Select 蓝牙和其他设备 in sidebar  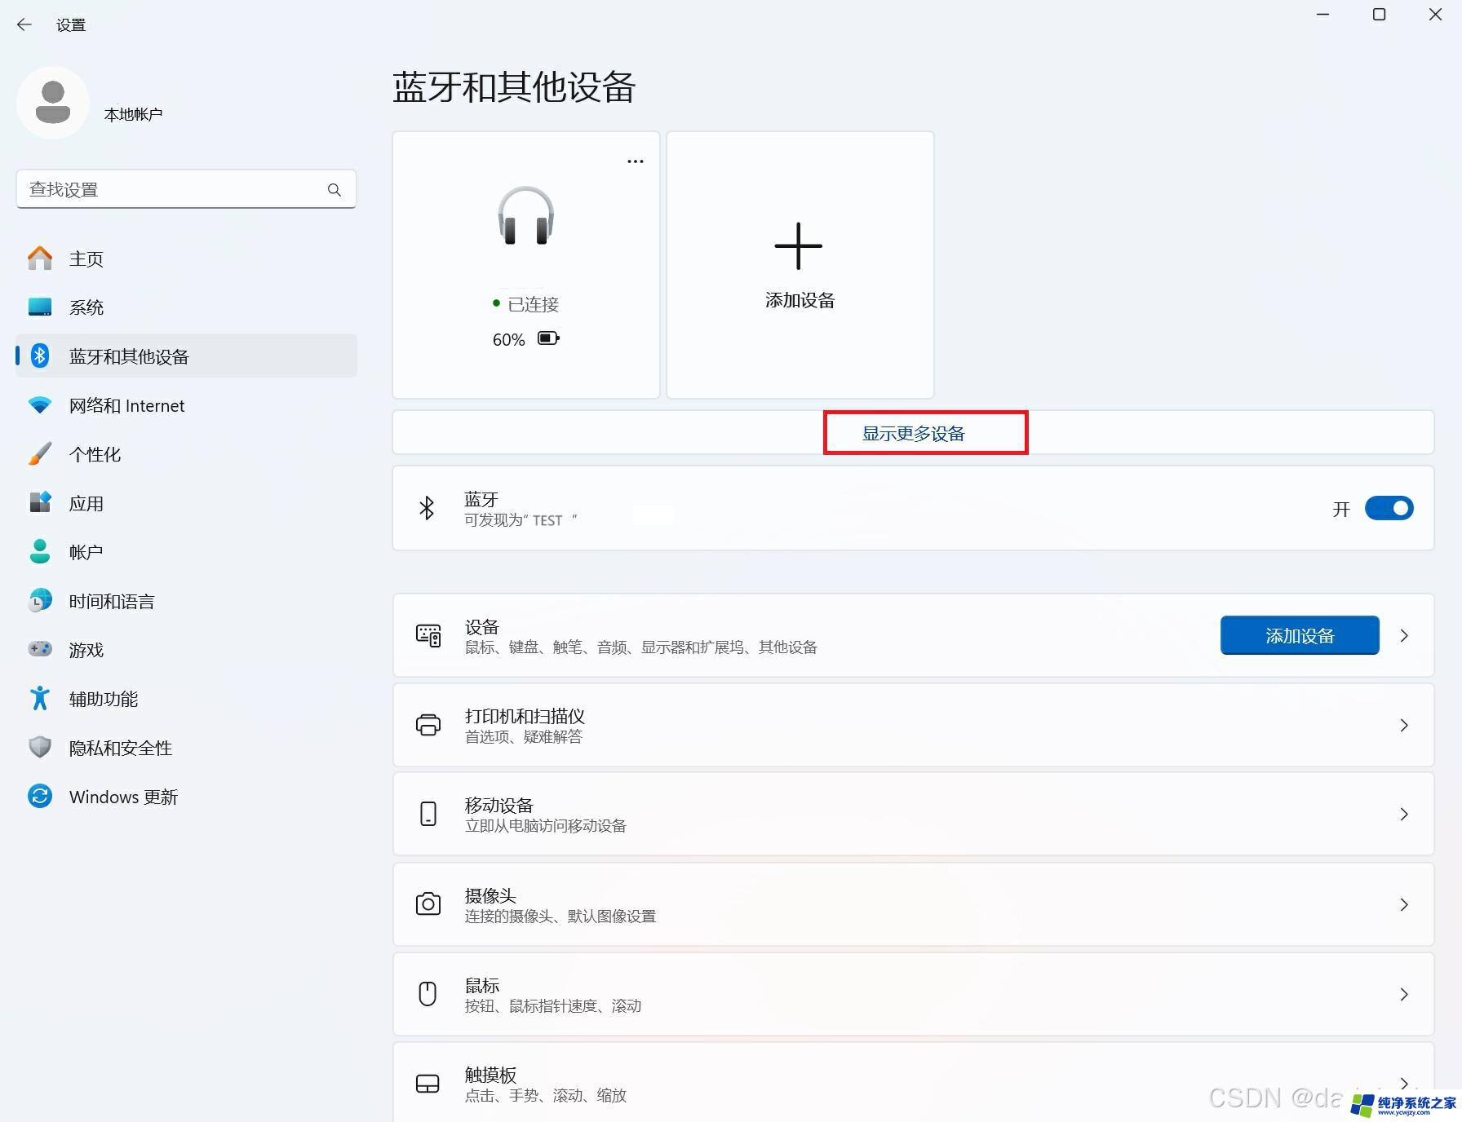(x=186, y=356)
